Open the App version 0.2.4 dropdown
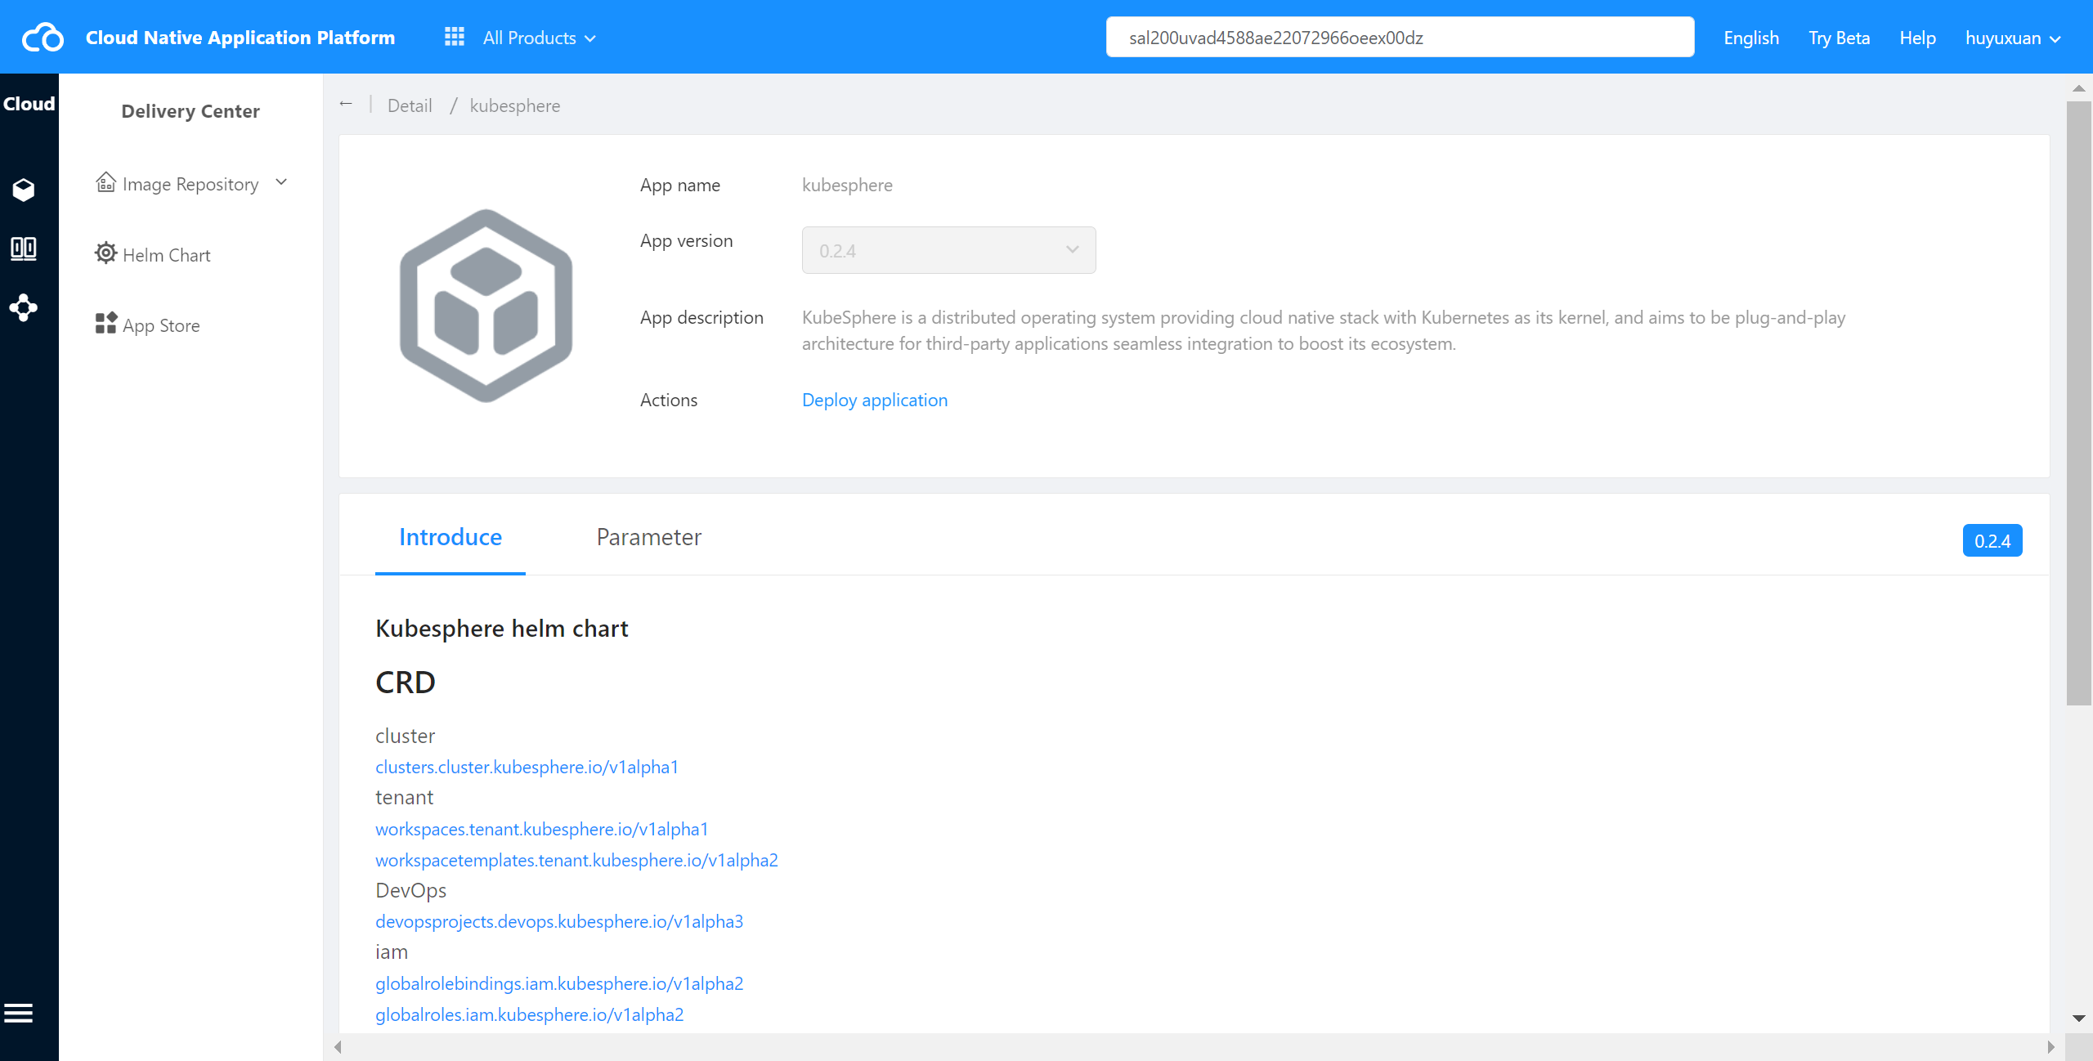The height and width of the screenshot is (1061, 2093). click(x=948, y=250)
